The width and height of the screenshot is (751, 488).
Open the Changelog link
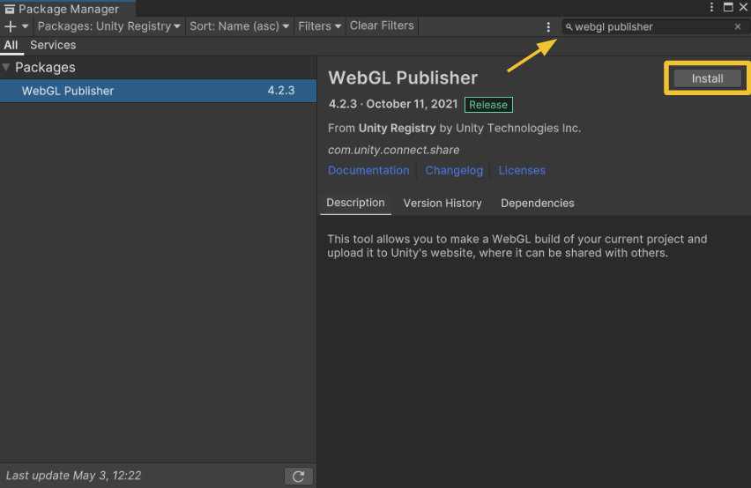tap(454, 170)
